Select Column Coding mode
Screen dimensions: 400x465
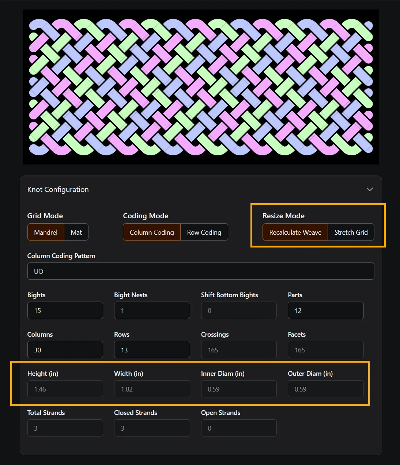click(151, 232)
